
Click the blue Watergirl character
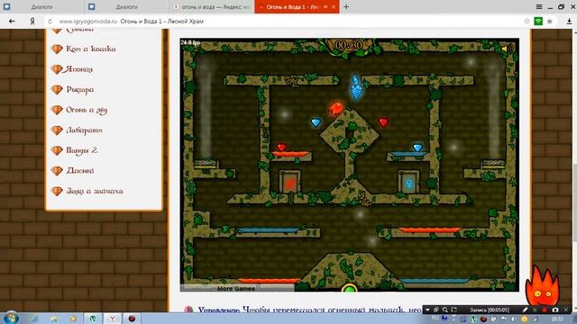point(356,87)
